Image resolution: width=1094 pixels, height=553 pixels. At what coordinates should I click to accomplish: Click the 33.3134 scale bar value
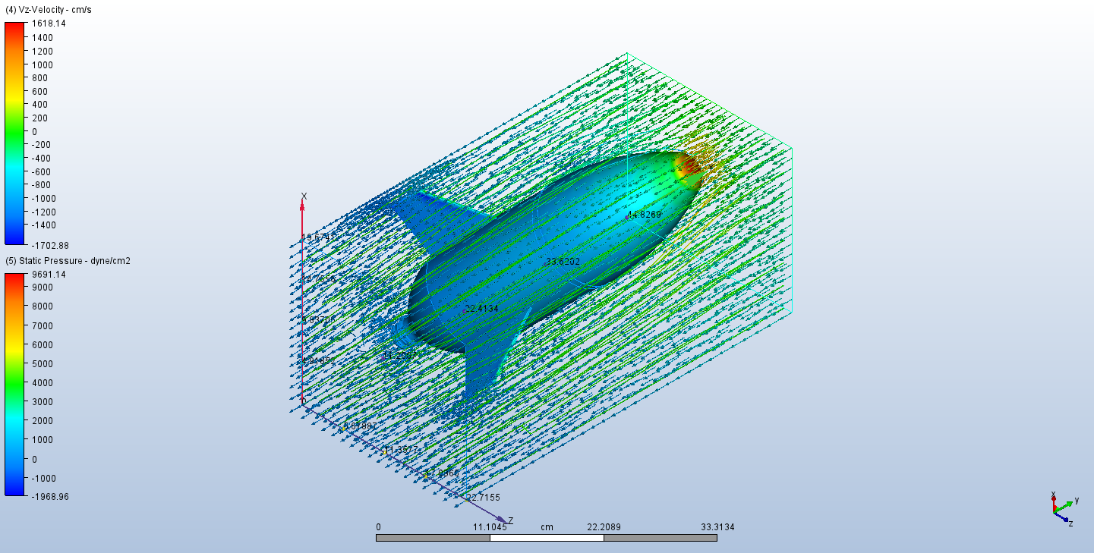pos(717,527)
